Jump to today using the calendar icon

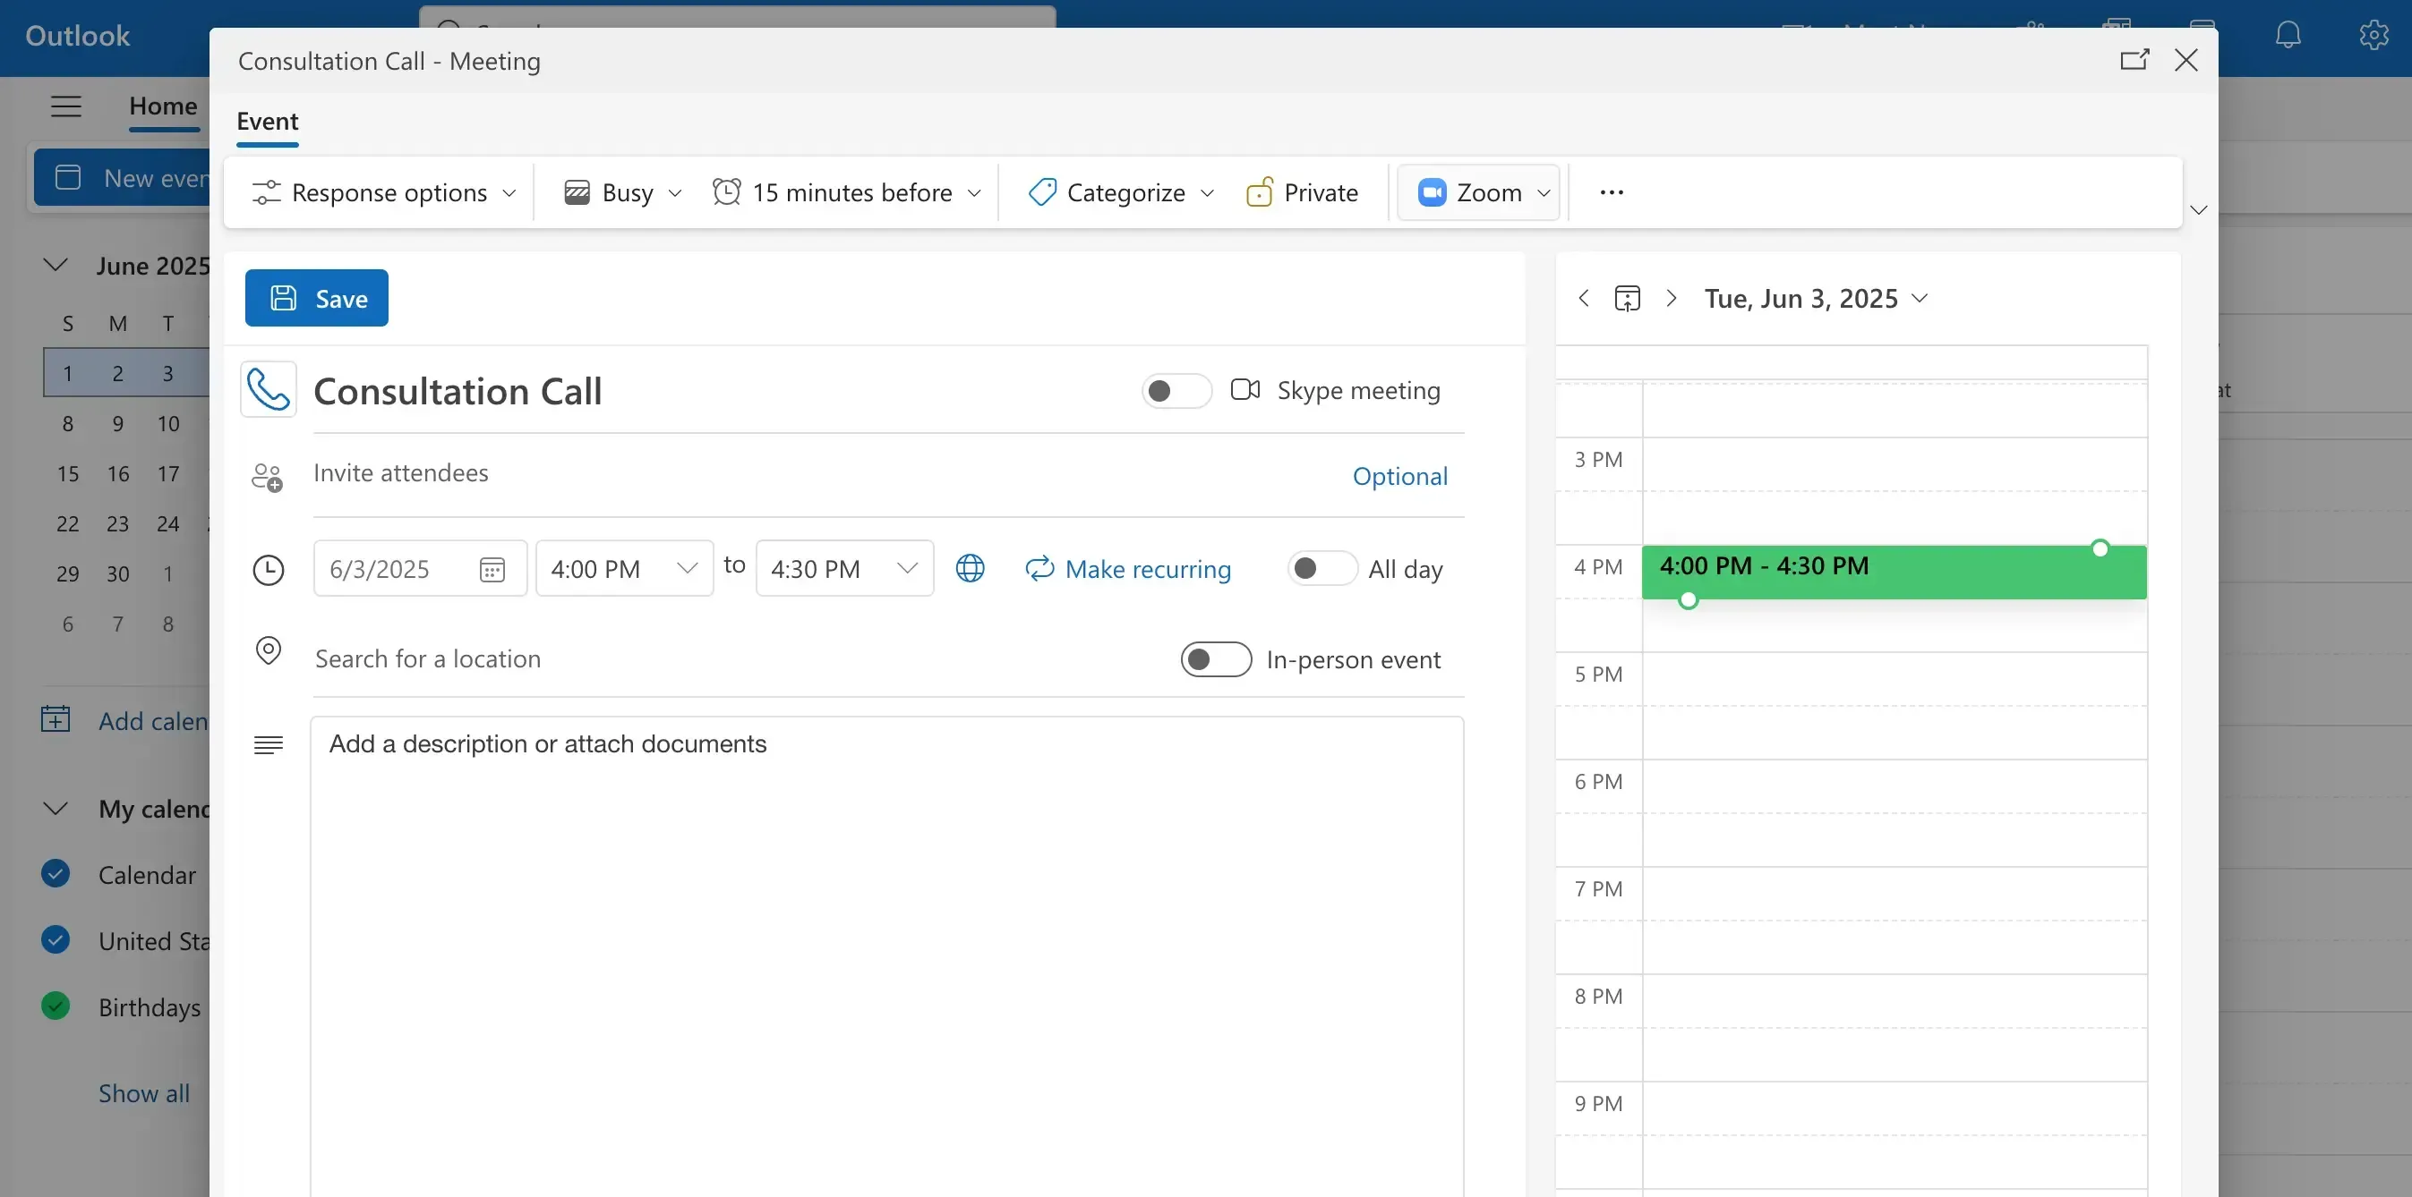[1629, 298]
